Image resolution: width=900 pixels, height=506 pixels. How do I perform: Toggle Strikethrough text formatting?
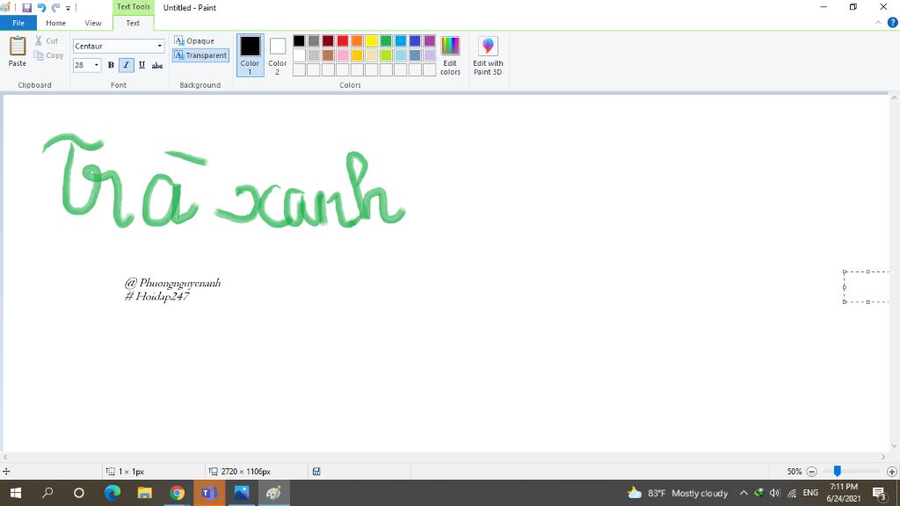(x=157, y=65)
